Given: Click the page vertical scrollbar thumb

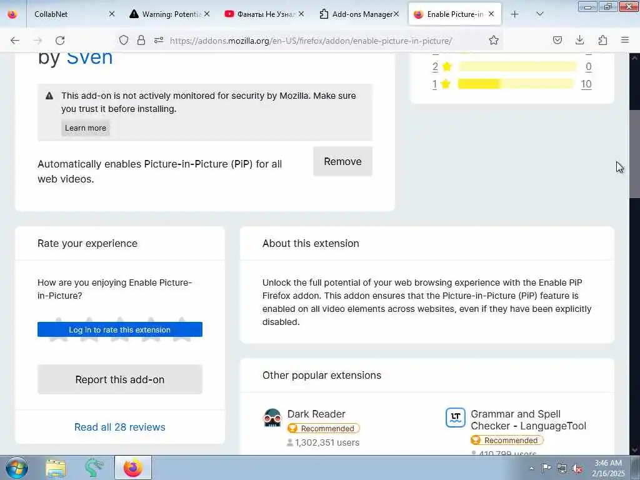Looking at the screenshot, I should tap(634, 154).
